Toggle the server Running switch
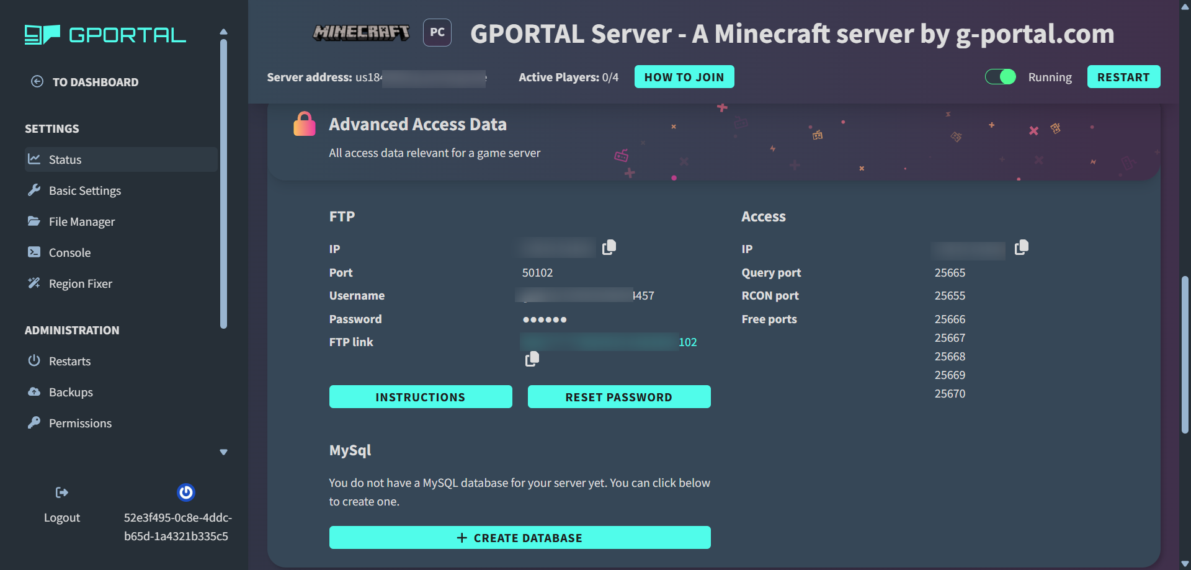The height and width of the screenshot is (570, 1191). (x=1001, y=77)
